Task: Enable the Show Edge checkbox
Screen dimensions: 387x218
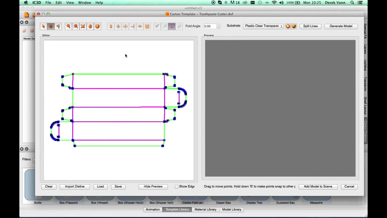Action: (177, 187)
